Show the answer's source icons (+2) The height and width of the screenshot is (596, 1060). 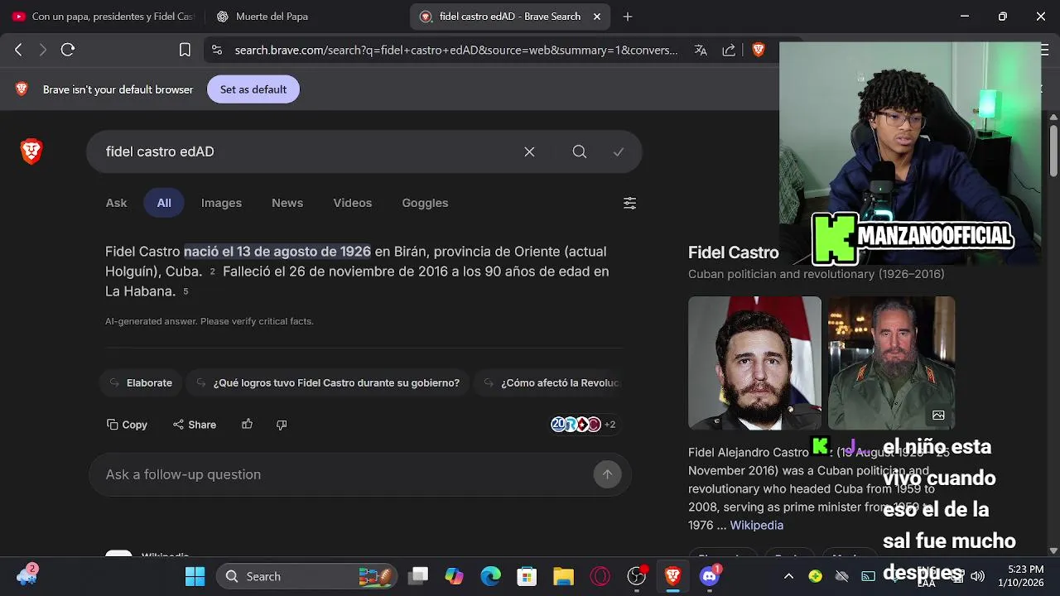[583, 425]
